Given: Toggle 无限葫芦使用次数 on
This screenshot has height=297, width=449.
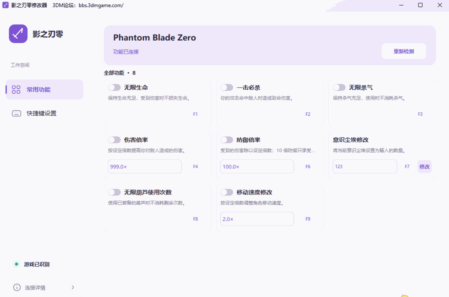Looking at the screenshot, I should 114,192.
